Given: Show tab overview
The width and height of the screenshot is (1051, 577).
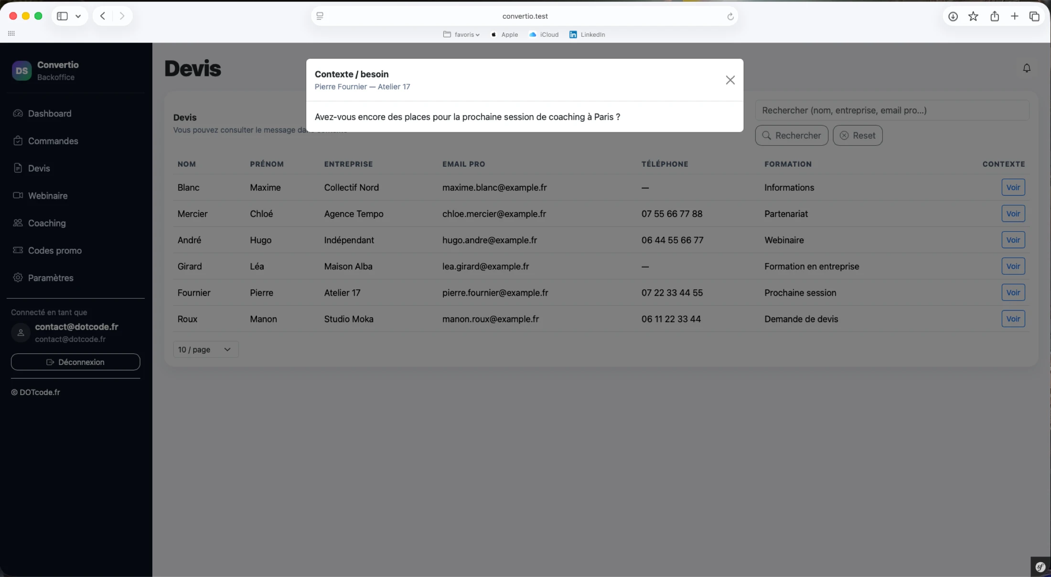Looking at the screenshot, I should [1035, 16].
